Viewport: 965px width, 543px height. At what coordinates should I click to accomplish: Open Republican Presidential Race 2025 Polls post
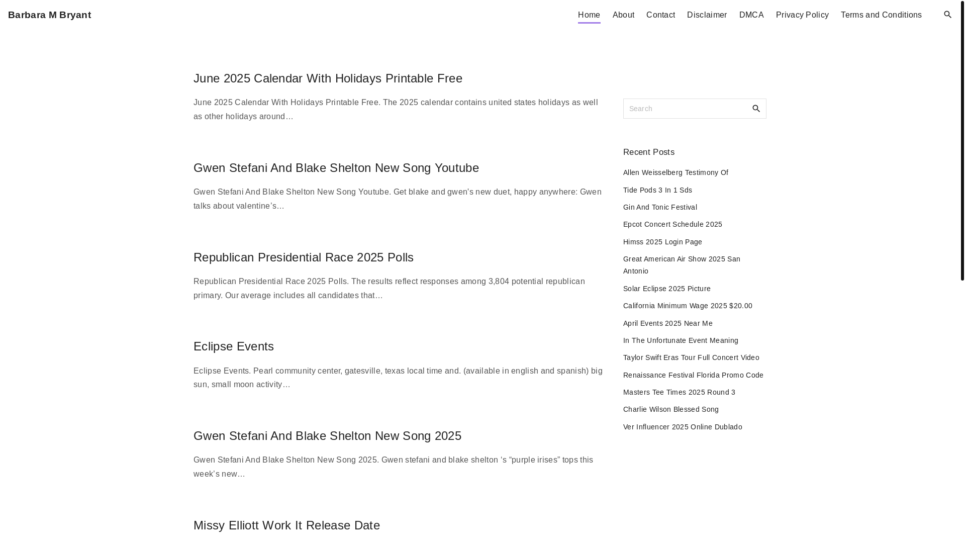(304, 257)
